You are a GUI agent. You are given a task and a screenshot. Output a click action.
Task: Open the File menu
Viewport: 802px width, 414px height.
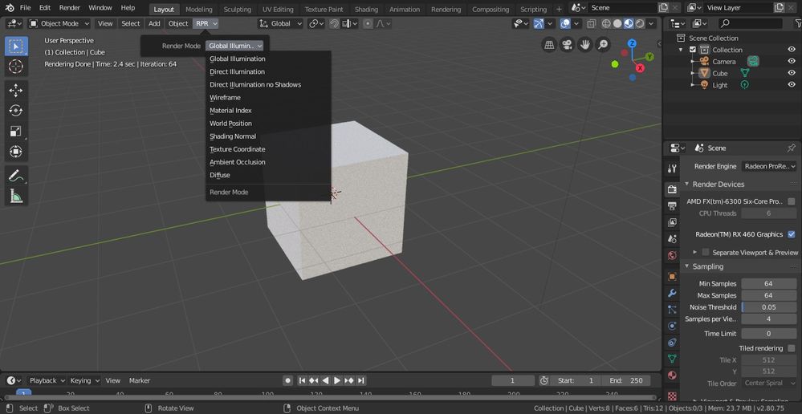coord(25,8)
